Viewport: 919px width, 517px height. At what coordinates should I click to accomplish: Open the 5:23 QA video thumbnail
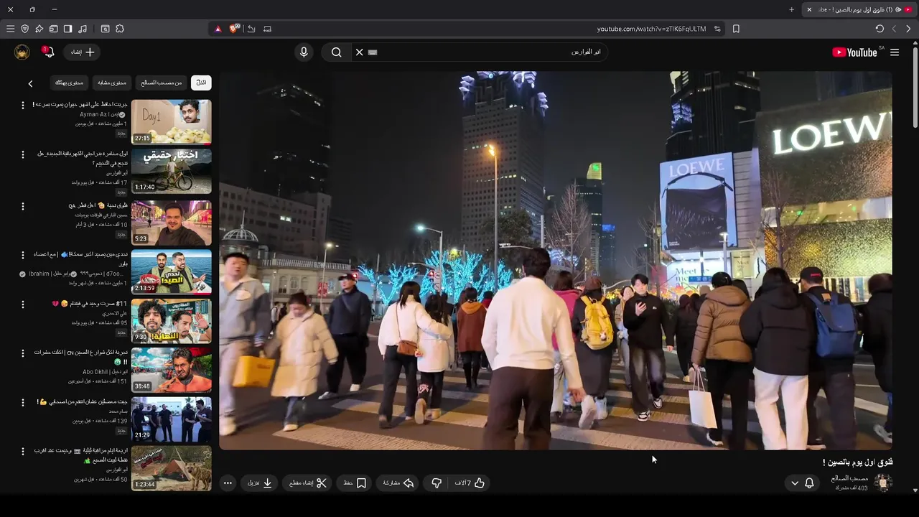172,222
